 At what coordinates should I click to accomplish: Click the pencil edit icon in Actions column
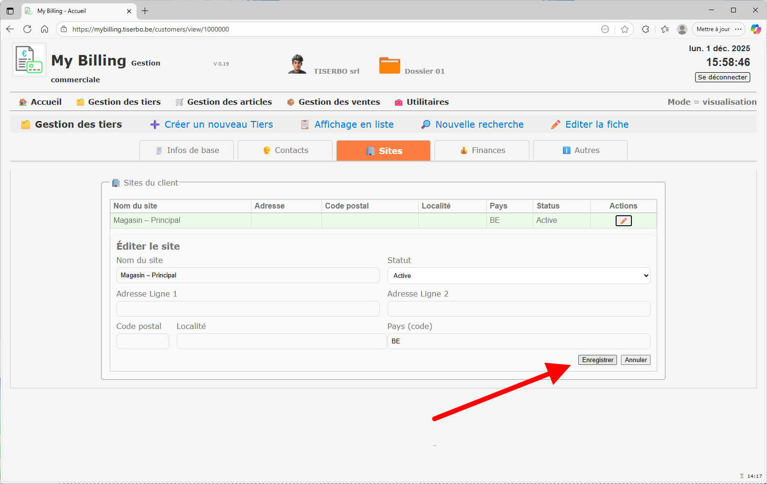(x=623, y=220)
